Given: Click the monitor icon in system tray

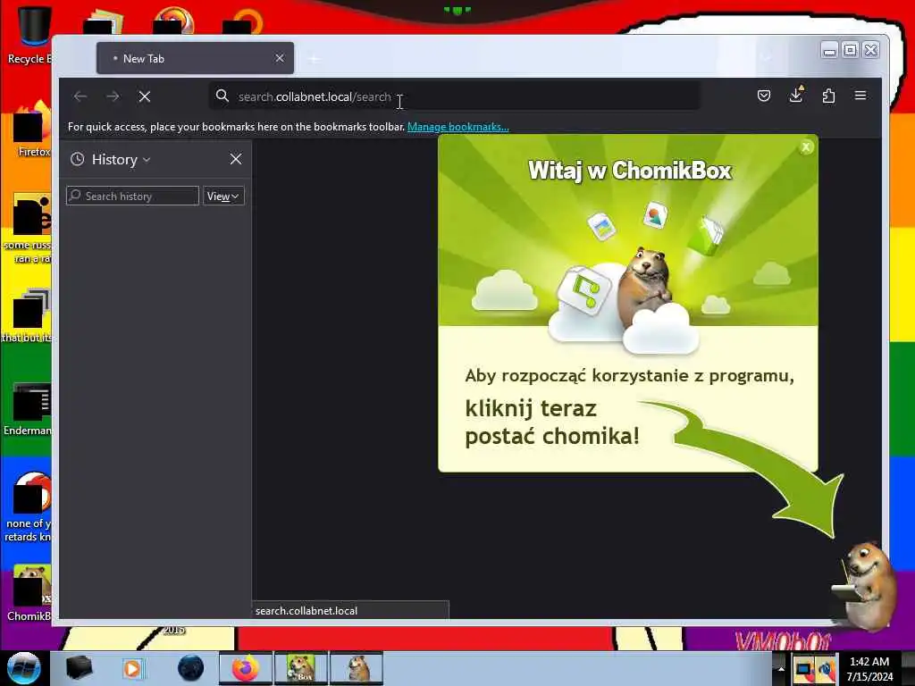Looking at the screenshot, I should pos(803,670).
